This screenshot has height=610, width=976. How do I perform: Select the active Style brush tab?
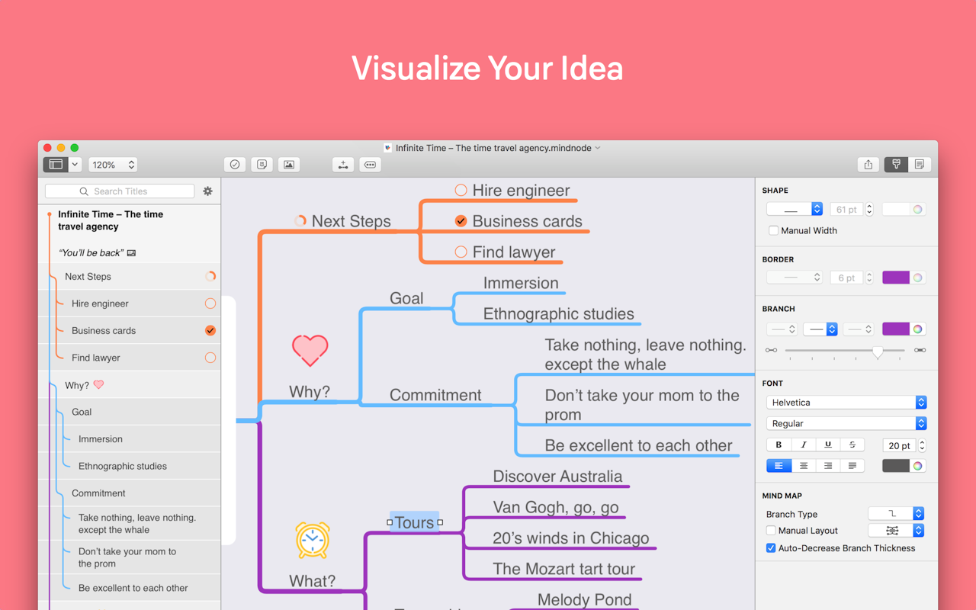coord(895,164)
